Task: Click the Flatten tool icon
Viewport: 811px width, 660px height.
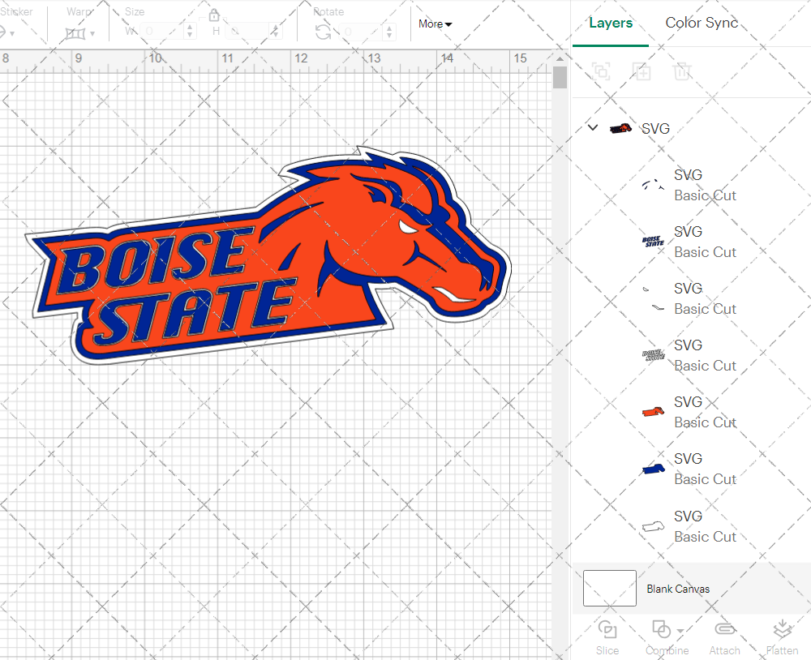Action: click(x=782, y=629)
